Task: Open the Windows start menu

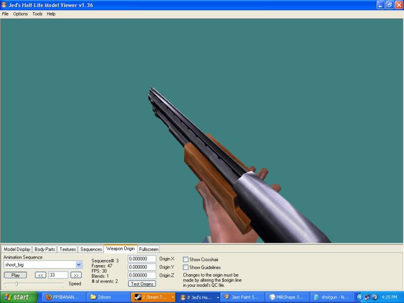Action: [x=19, y=297]
